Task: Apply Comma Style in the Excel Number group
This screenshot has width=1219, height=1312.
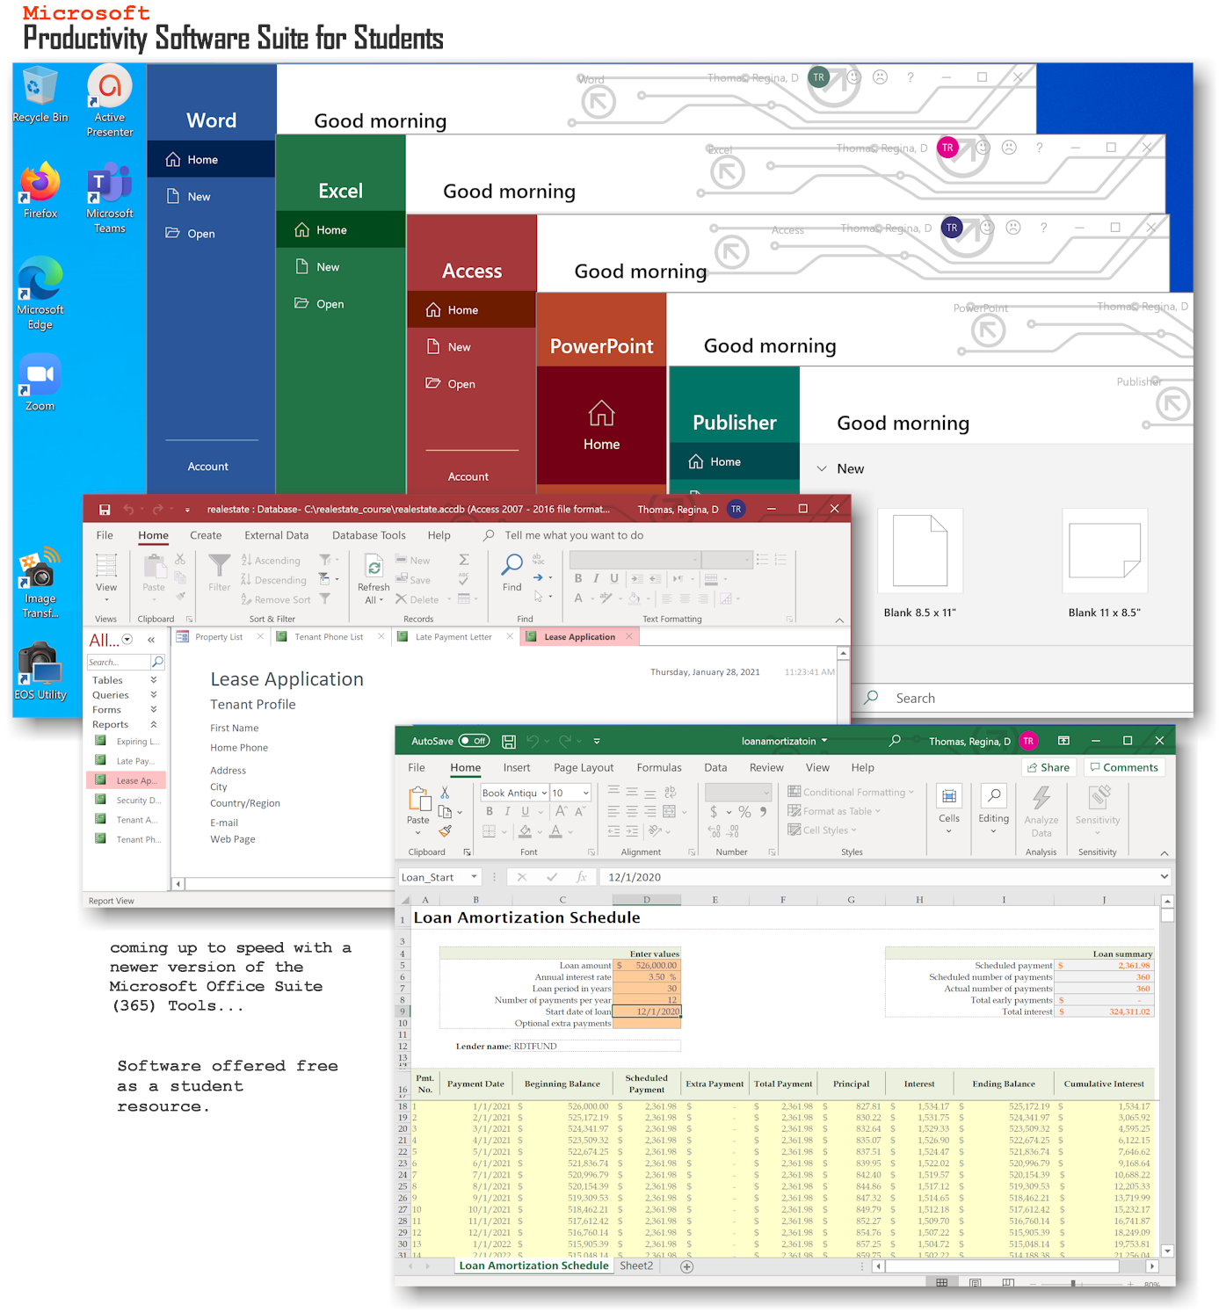Action: [x=764, y=812]
